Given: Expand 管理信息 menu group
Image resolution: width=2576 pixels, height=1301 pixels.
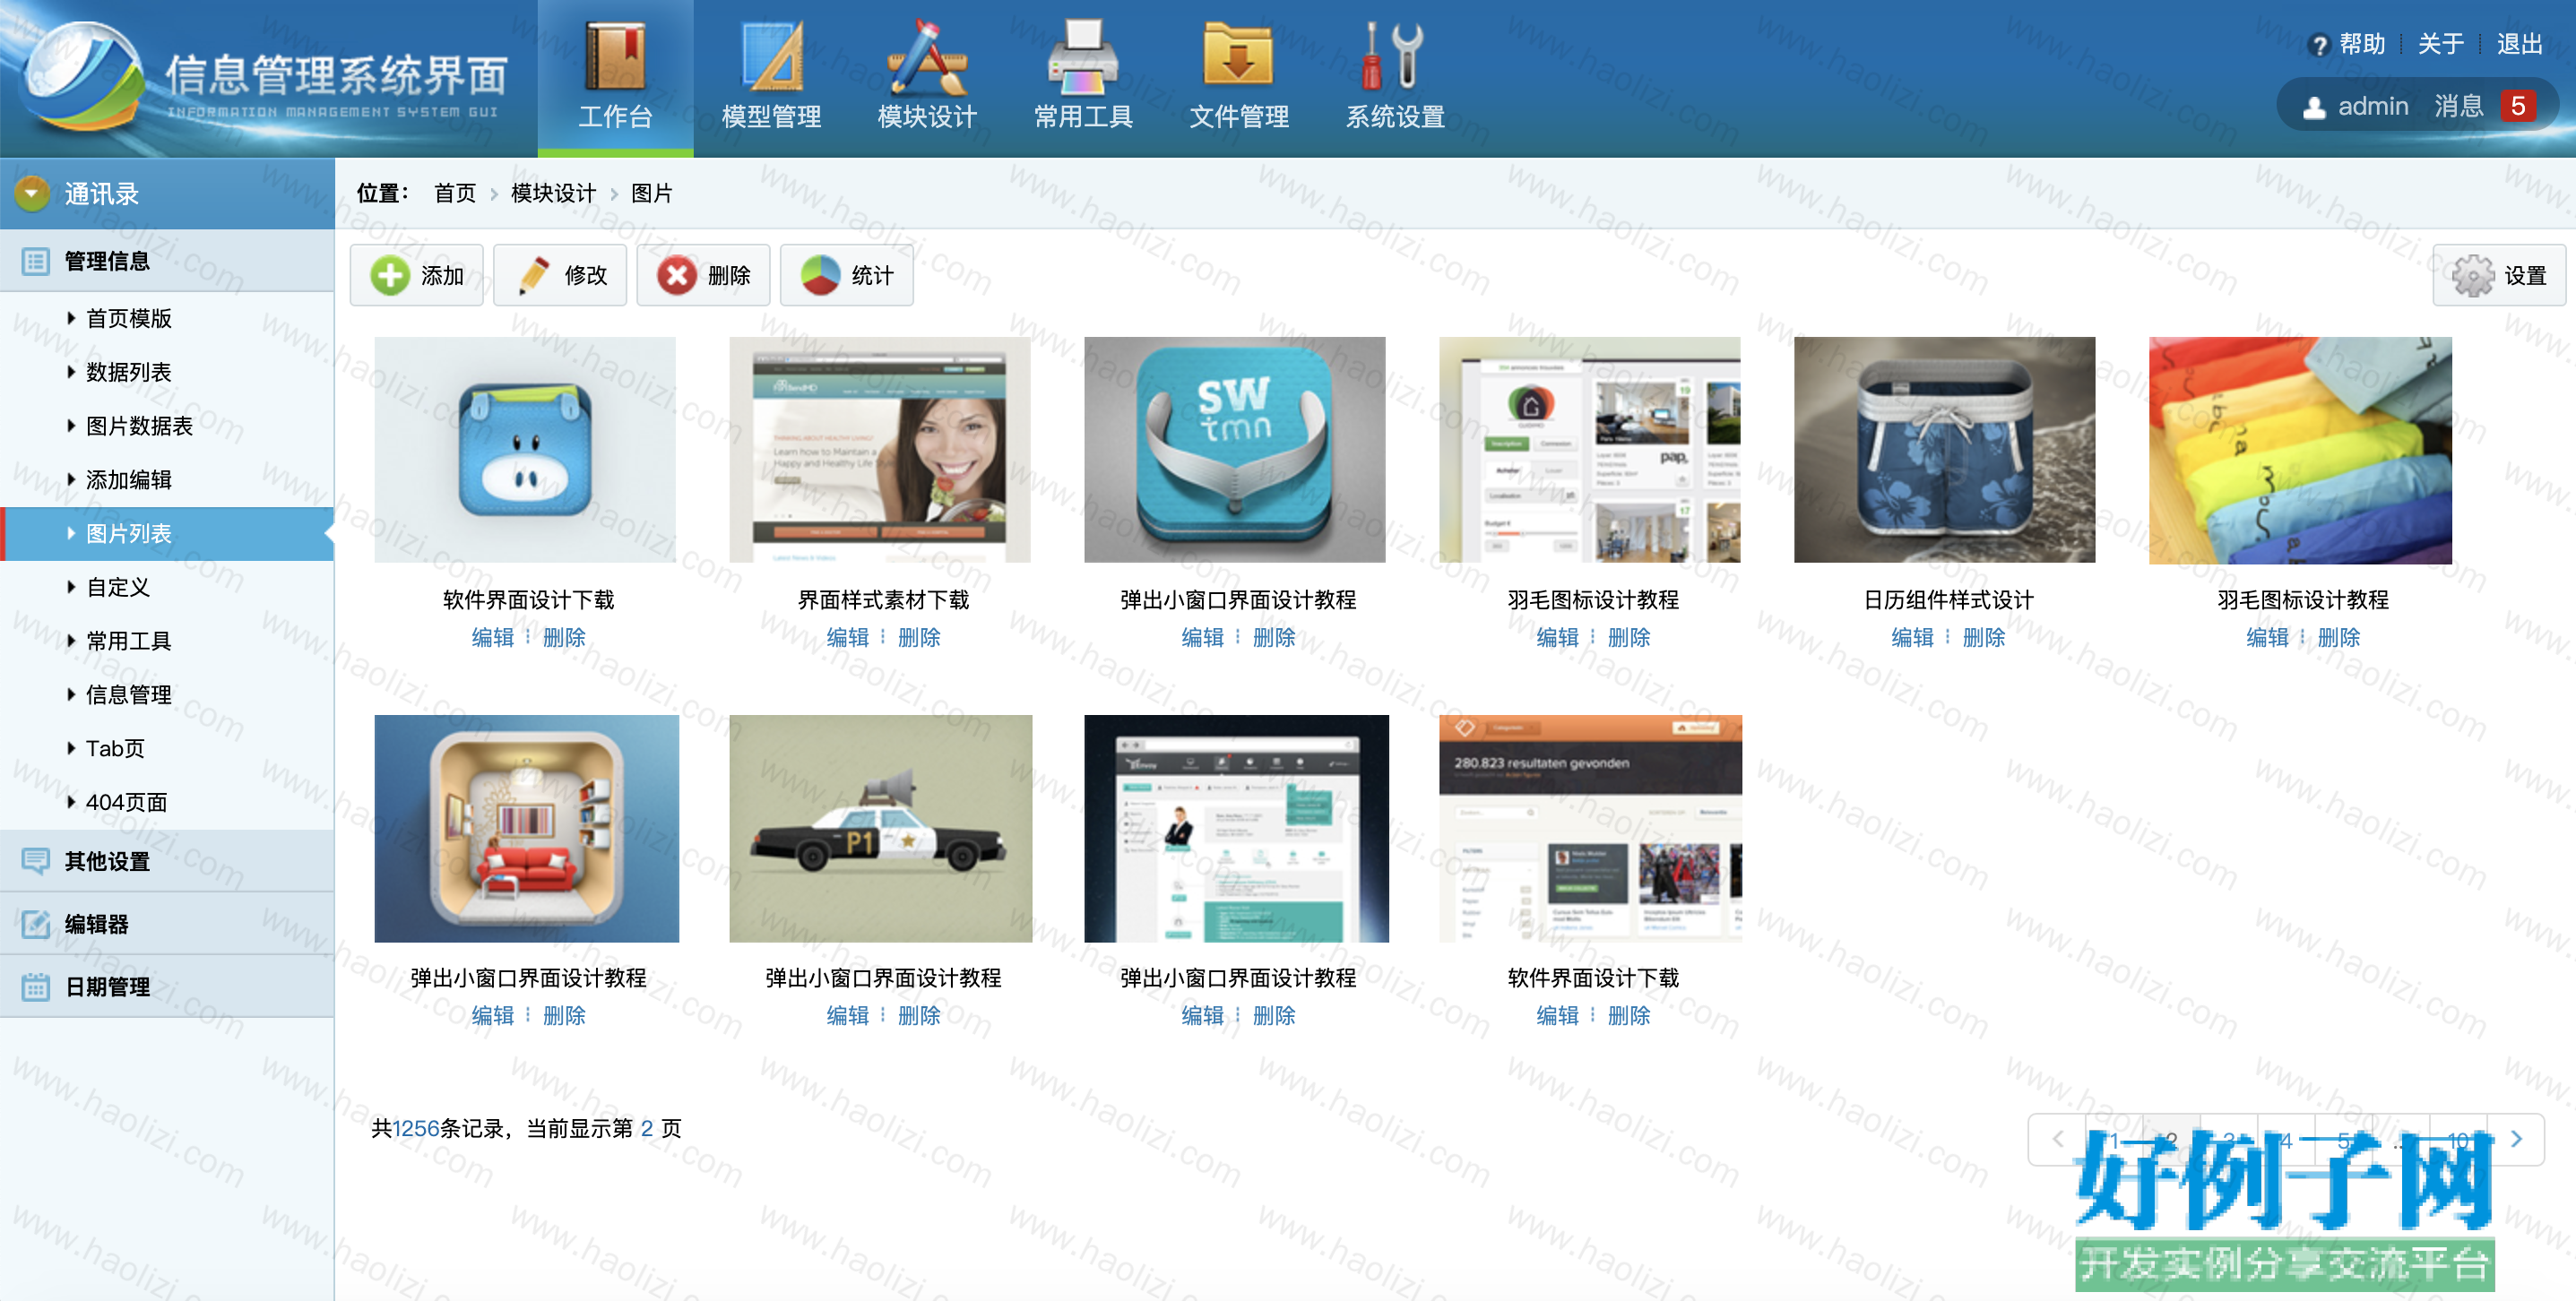Looking at the screenshot, I should pyautogui.click(x=167, y=261).
